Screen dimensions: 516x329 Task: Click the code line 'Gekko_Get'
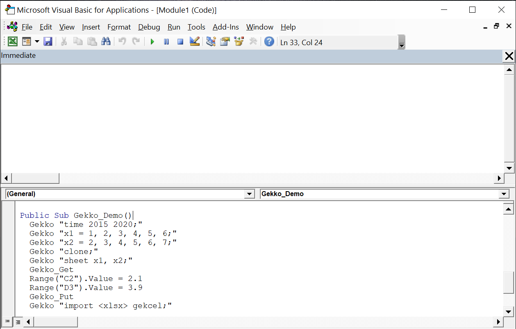tap(51, 270)
